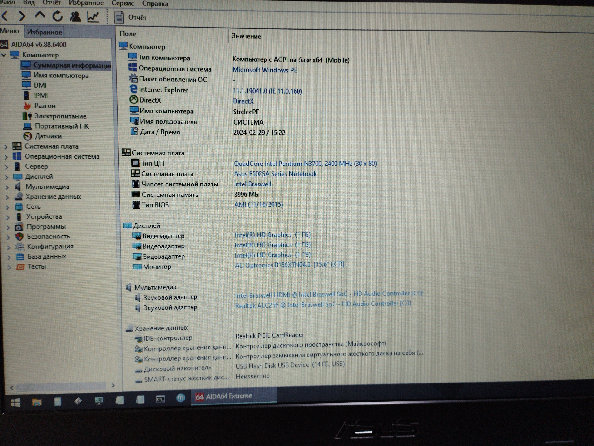Click the left tree horizontal scrollbar
Image resolution: width=594 pixels, height=446 pixels.
click(61, 386)
